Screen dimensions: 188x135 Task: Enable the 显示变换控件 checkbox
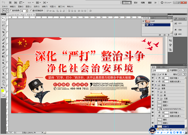click(x=31, y=10)
